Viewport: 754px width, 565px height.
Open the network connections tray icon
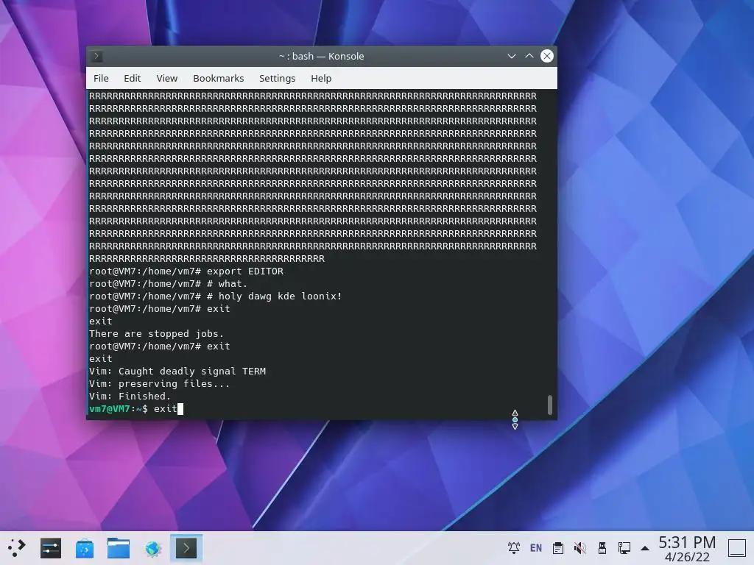[x=624, y=547]
